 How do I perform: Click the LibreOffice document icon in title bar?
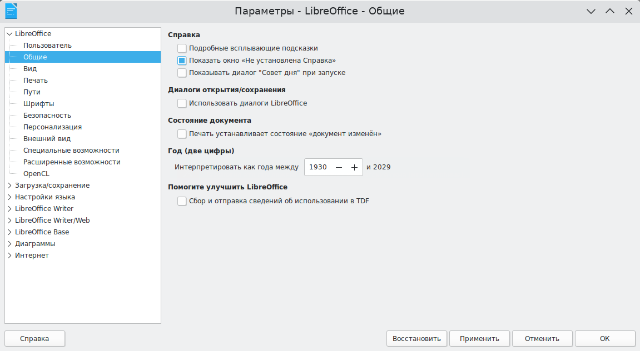click(11, 11)
